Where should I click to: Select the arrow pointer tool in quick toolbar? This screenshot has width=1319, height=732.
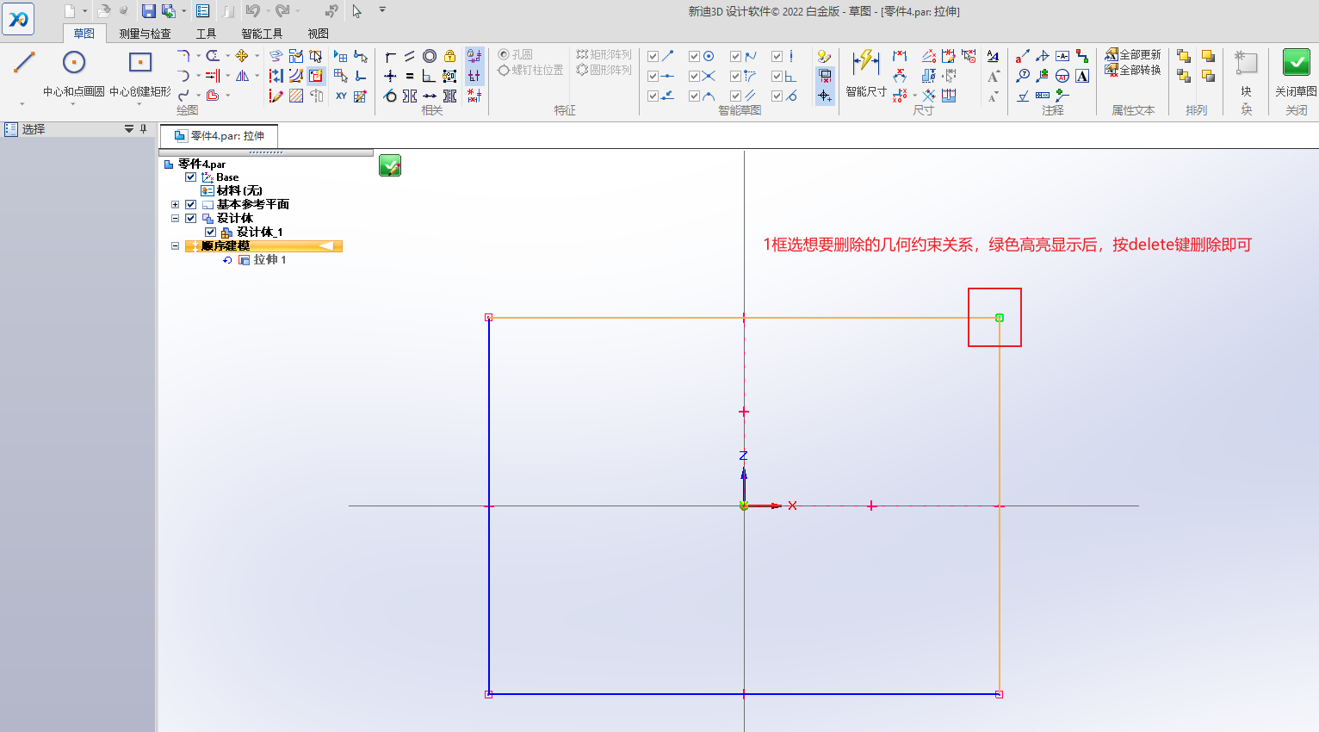click(357, 11)
